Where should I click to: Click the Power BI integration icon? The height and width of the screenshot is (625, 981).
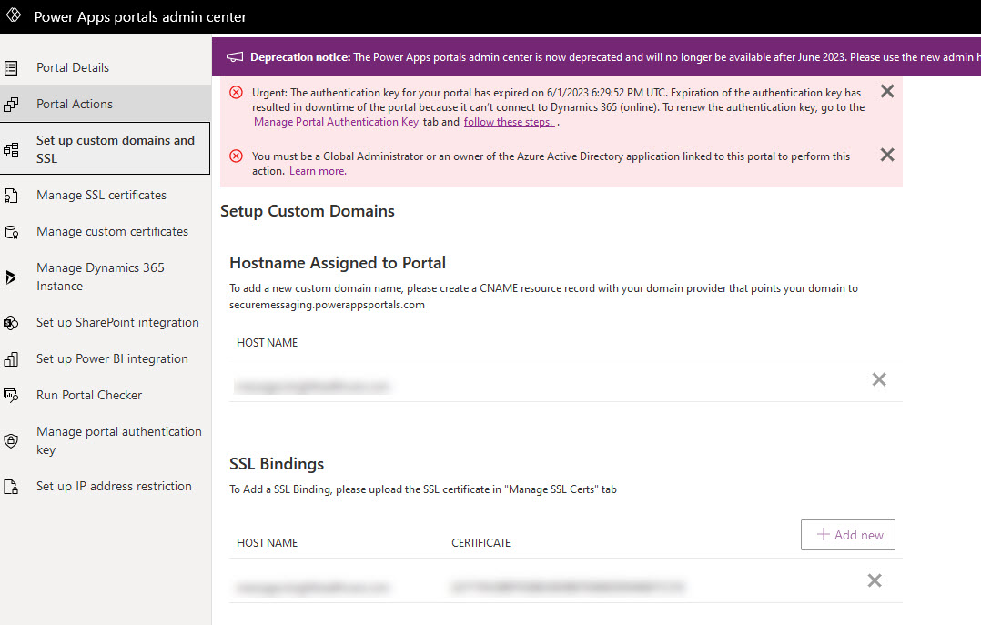[11, 359]
